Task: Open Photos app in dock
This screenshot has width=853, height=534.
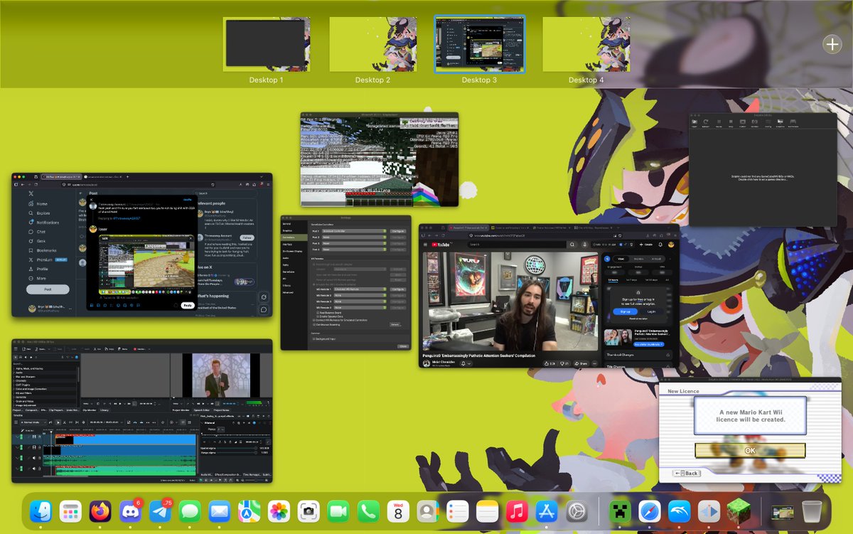Action: pyautogui.click(x=279, y=512)
